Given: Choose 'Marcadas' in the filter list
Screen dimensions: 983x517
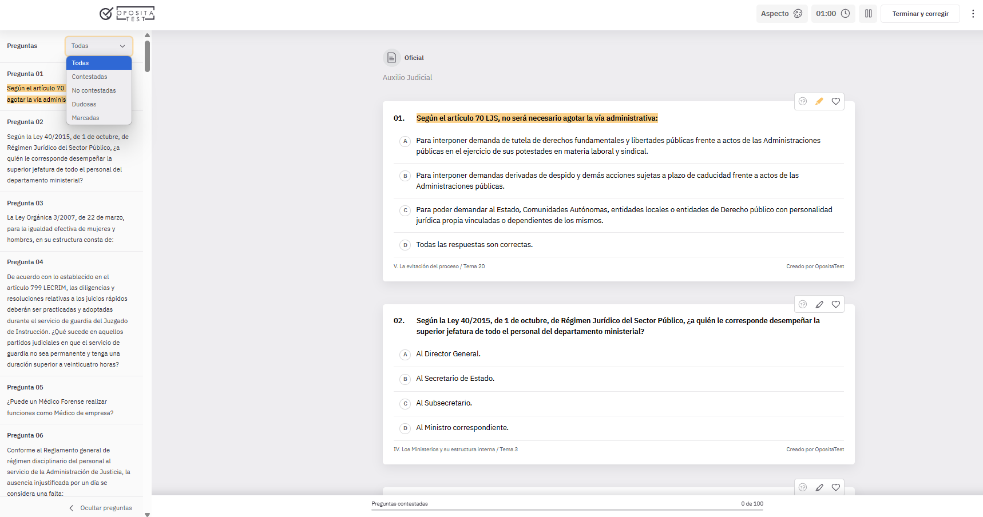Looking at the screenshot, I should click(99, 118).
